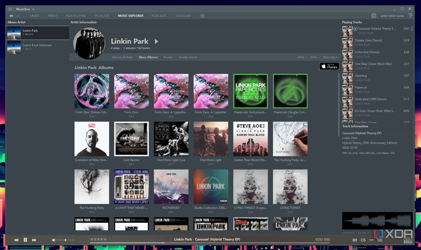Viewport: 421px width, 250px height.
Task: Open LIVING THINGS: Acapellas album cover
Action: [251, 187]
